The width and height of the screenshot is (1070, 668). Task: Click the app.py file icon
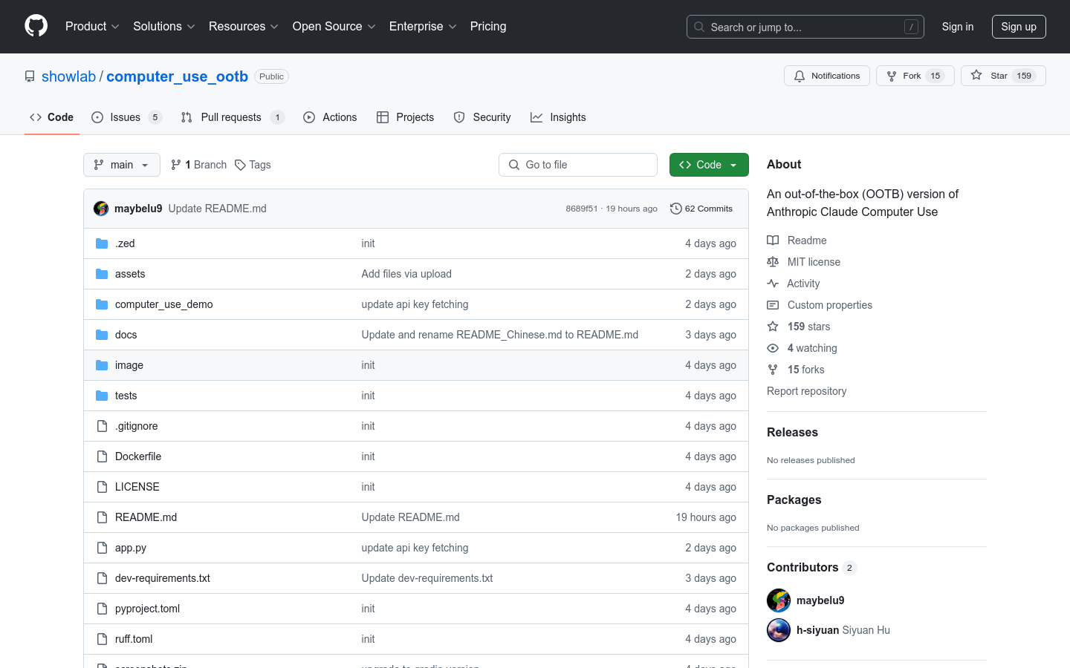pyautogui.click(x=102, y=548)
